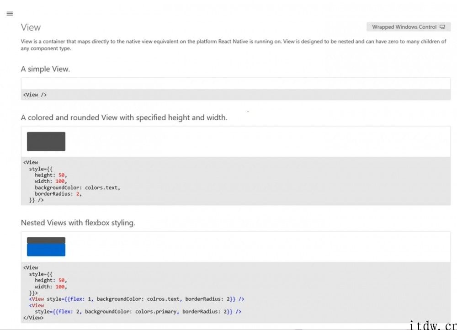The width and height of the screenshot is (457, 330).
Task: Click the thin dark gray nested View bar
Action: tap(46, 240)
